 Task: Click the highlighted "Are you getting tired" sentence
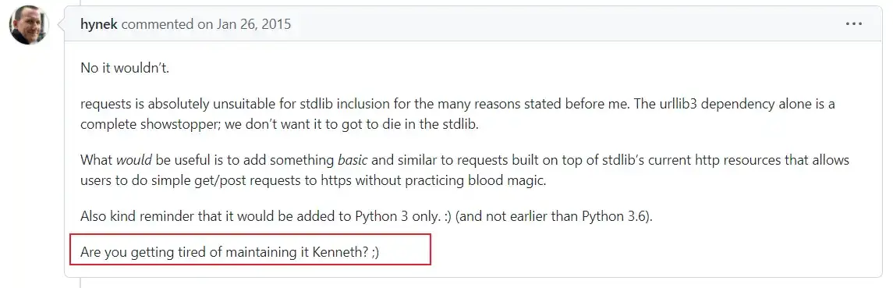click(229, 252)
